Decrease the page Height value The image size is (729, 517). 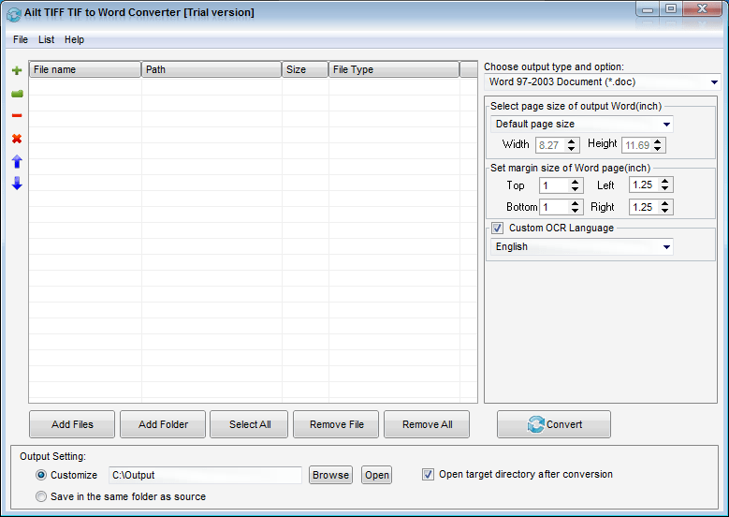[657, 148]
